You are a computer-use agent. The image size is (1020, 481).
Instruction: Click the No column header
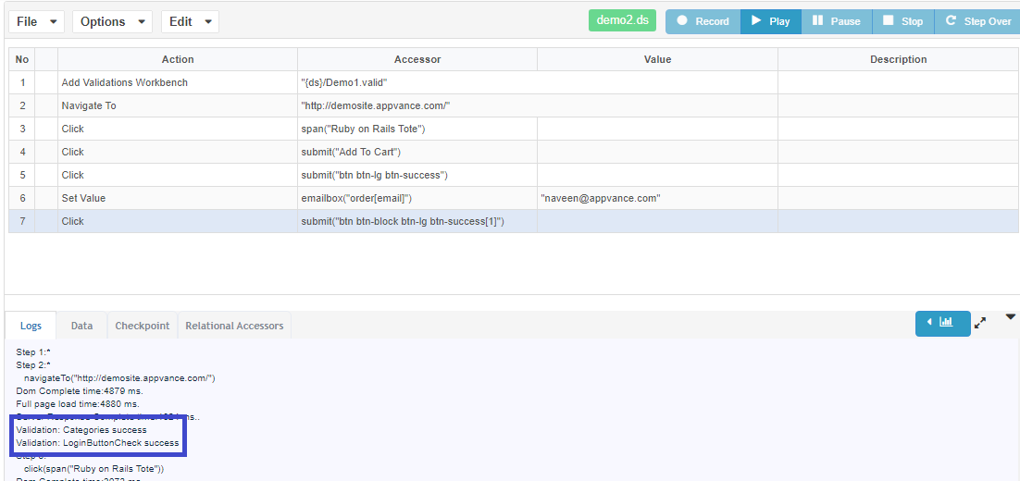[22, 59]
